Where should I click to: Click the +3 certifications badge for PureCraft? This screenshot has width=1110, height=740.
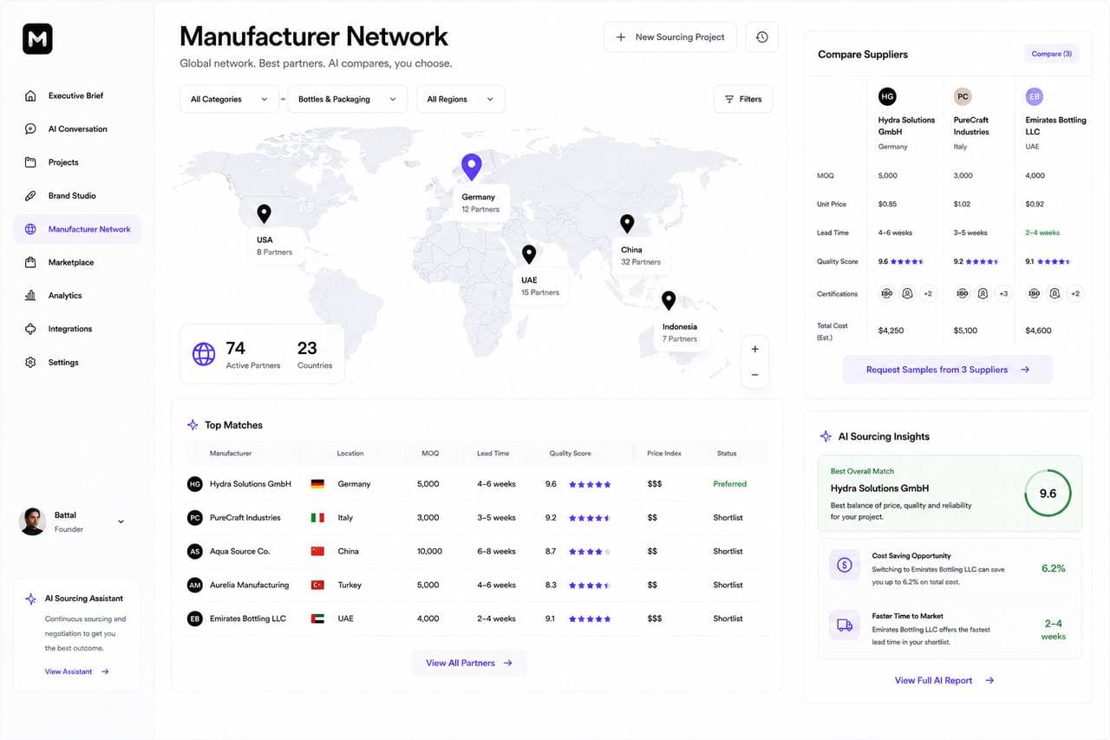pyautogui.click(x=1003, y=294)
